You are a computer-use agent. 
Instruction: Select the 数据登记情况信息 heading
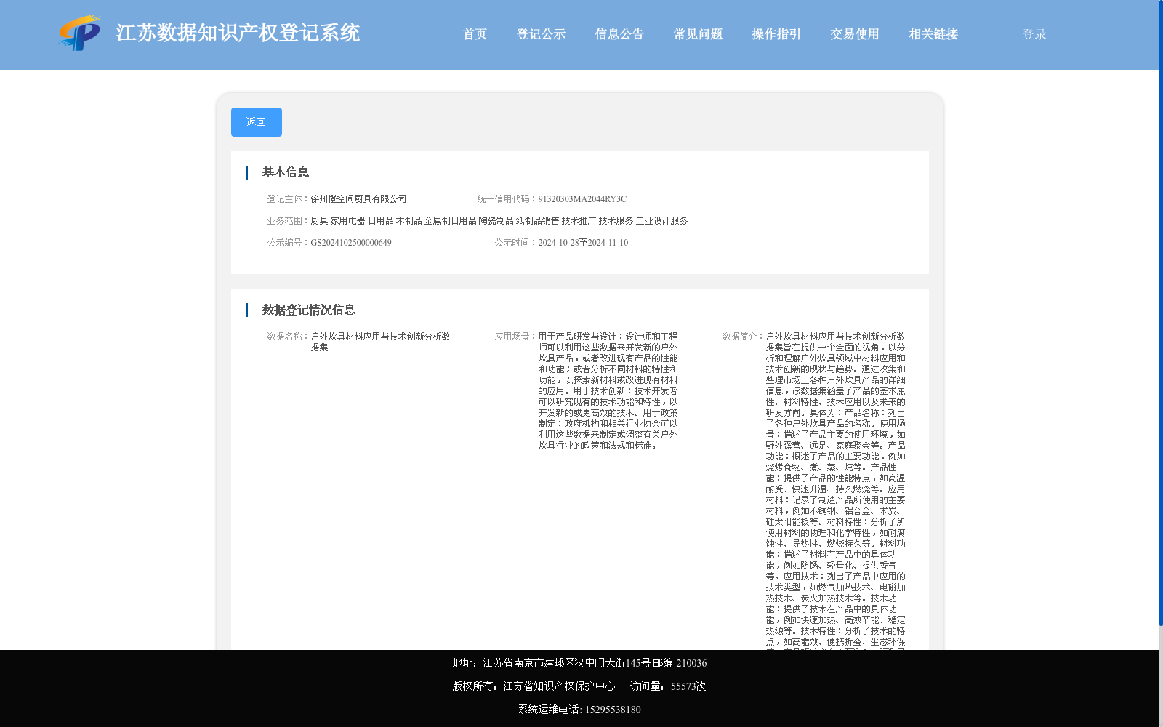309,310
